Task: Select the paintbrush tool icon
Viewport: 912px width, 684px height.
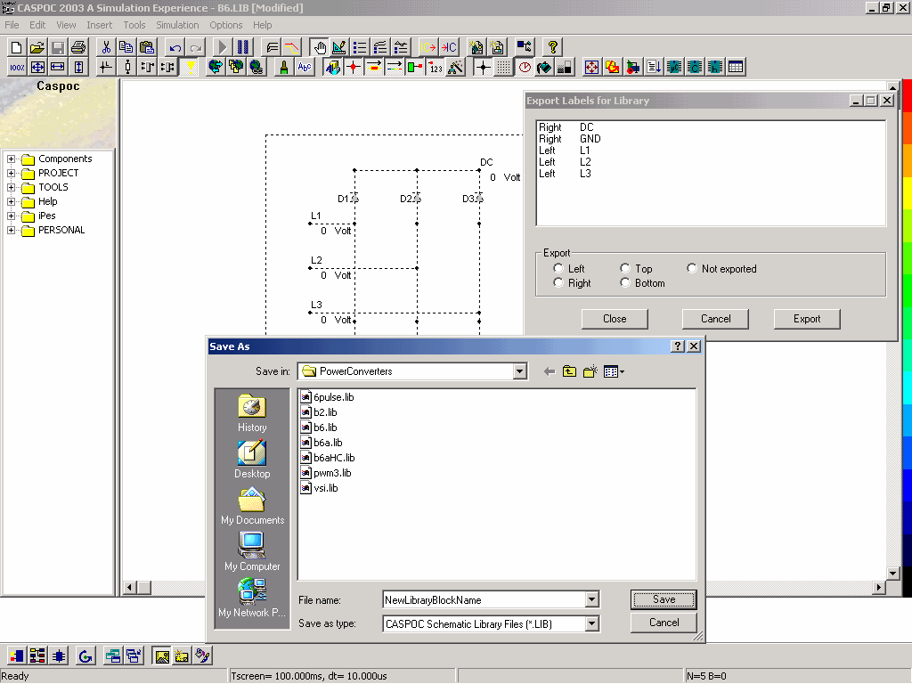Action: [284, 68]
